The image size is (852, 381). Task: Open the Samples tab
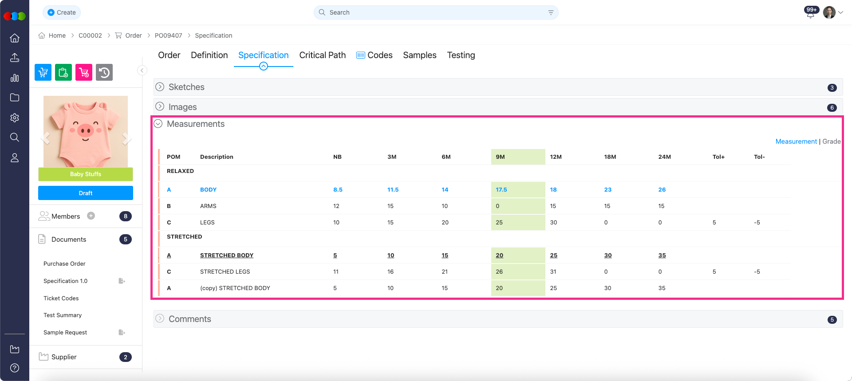(419, 55)
